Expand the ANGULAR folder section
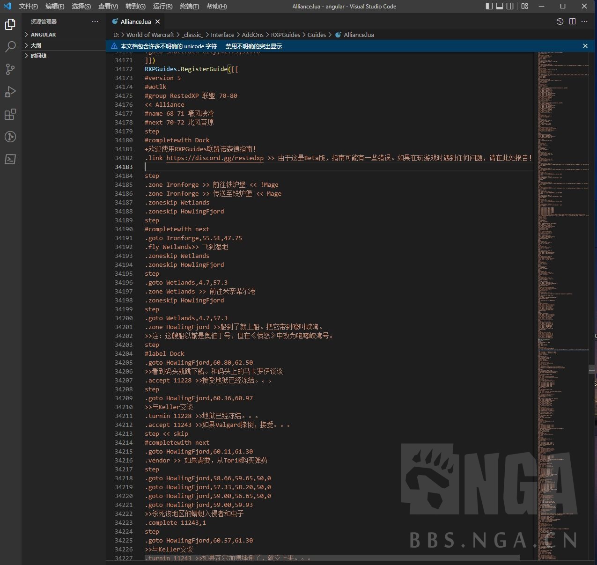This screenshot has height=565, width=597. (43, 35)
